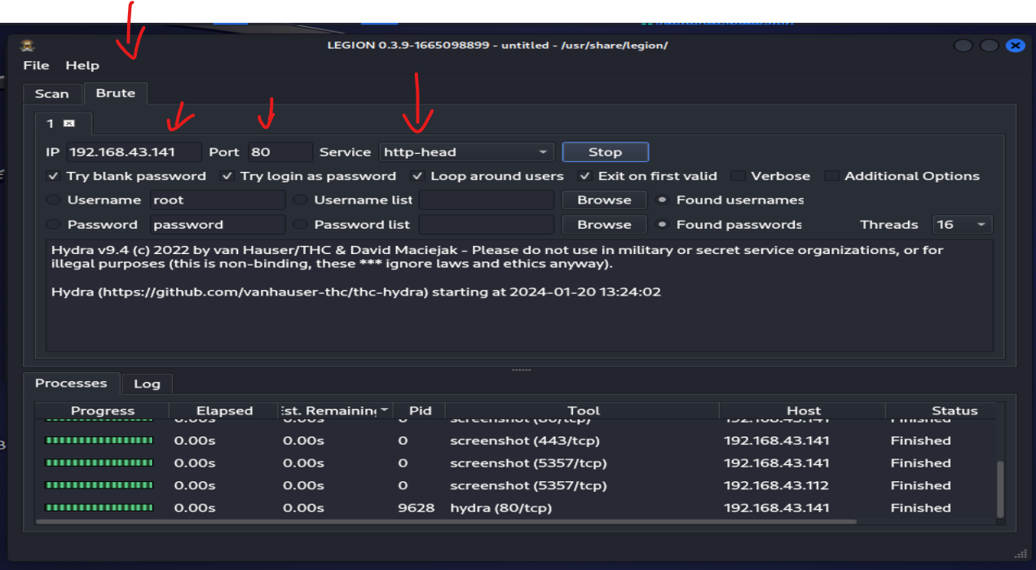
Task: Open the Service dropdown showing http-head
Action: 466,152
